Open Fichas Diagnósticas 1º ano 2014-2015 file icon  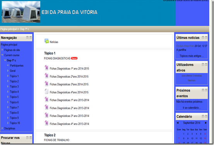click(x=46, y=67)
